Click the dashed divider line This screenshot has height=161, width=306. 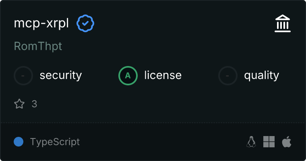pyautogui.click(x=153, y=122)
